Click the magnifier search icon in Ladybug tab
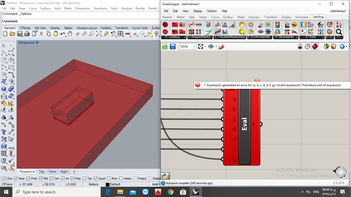The width and height of the screenshot is (351, 197). (339, 32)
